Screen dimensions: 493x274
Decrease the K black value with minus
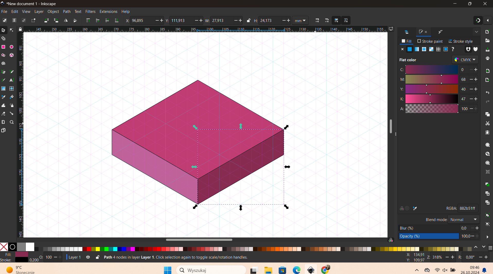tap(471, 99)
